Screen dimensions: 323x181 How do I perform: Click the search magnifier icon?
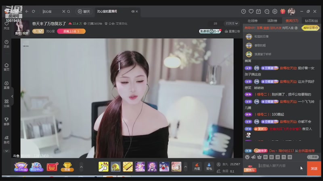[69, 12]
